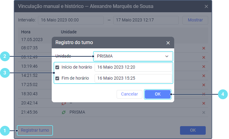Viewport: 229px width, 139px height.
Task: Delete the 17:25:02 history entry
Action: 204,85
